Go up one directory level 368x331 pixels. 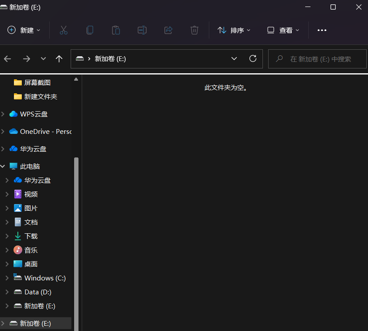[59, 59]
